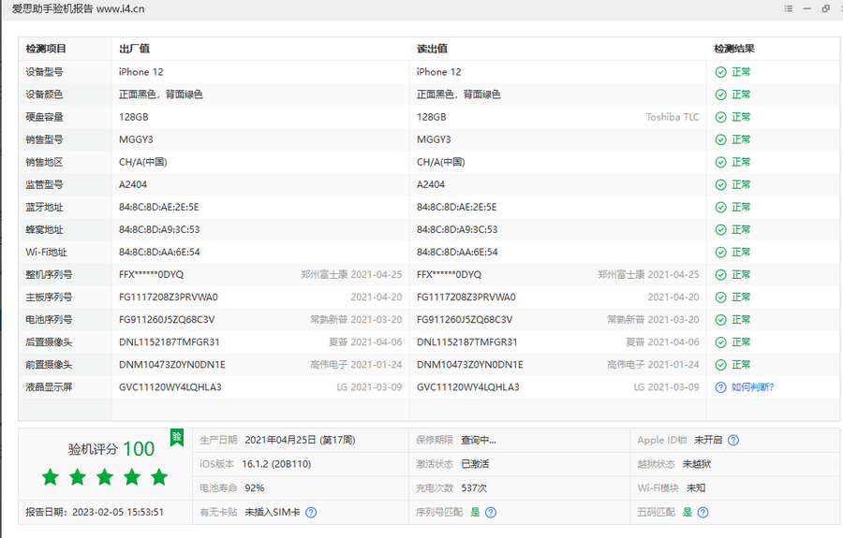Image resolution: width=843 pixels, height=538 pixels.
Task: Select factory serial FFX******0DYQ
Action: tap(151, 275)
